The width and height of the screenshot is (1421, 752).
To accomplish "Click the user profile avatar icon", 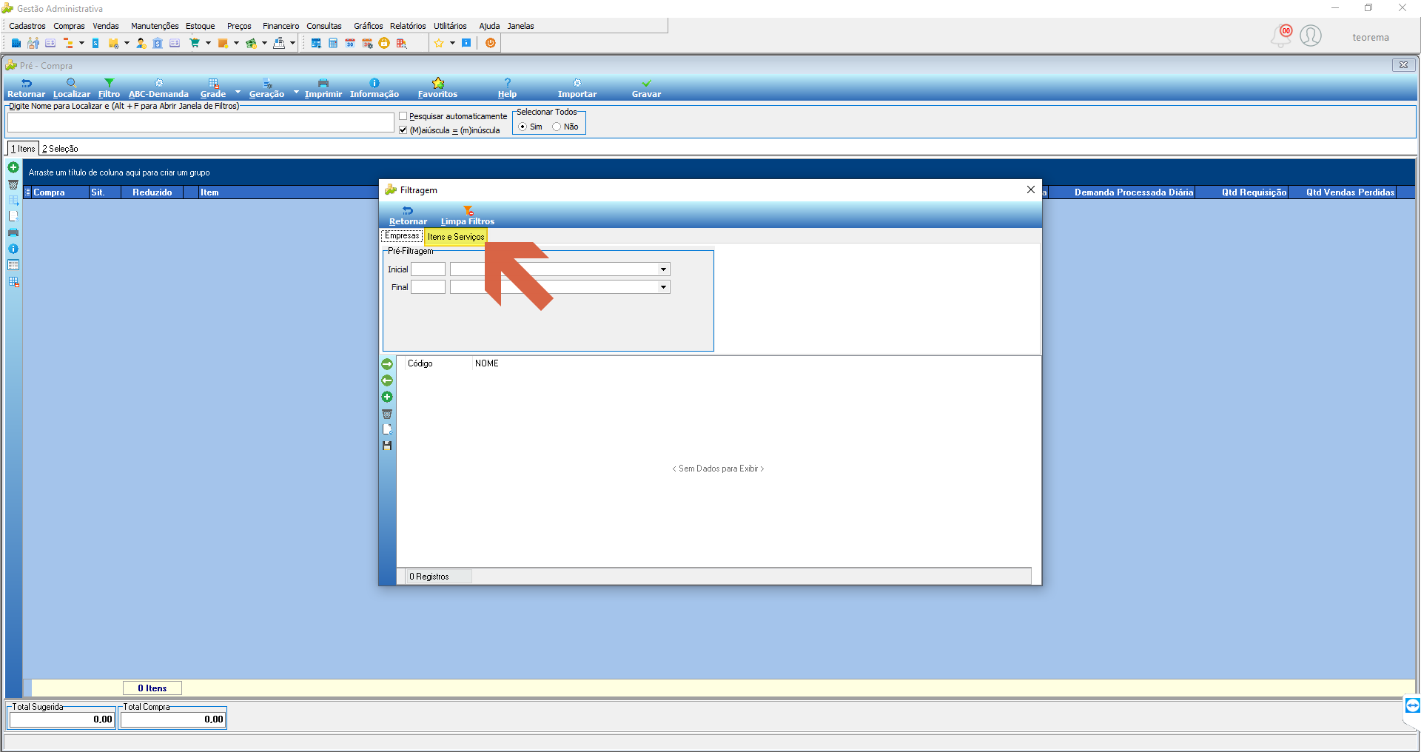I will point(1311,36).
